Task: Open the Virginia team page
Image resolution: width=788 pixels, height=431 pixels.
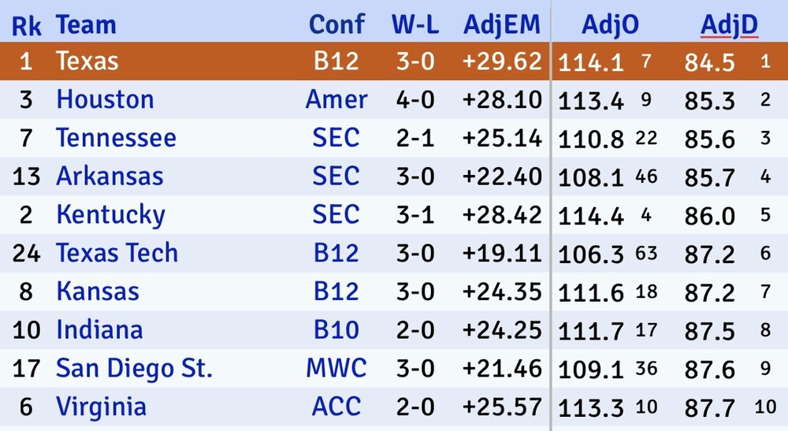Action: [x=101, y=407]
